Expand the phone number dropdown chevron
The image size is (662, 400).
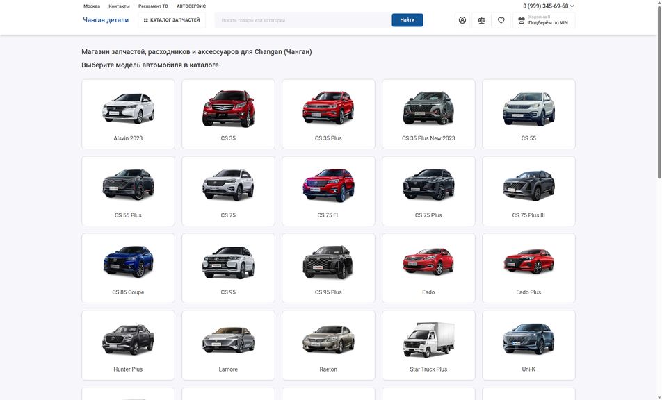click(572, 6)
